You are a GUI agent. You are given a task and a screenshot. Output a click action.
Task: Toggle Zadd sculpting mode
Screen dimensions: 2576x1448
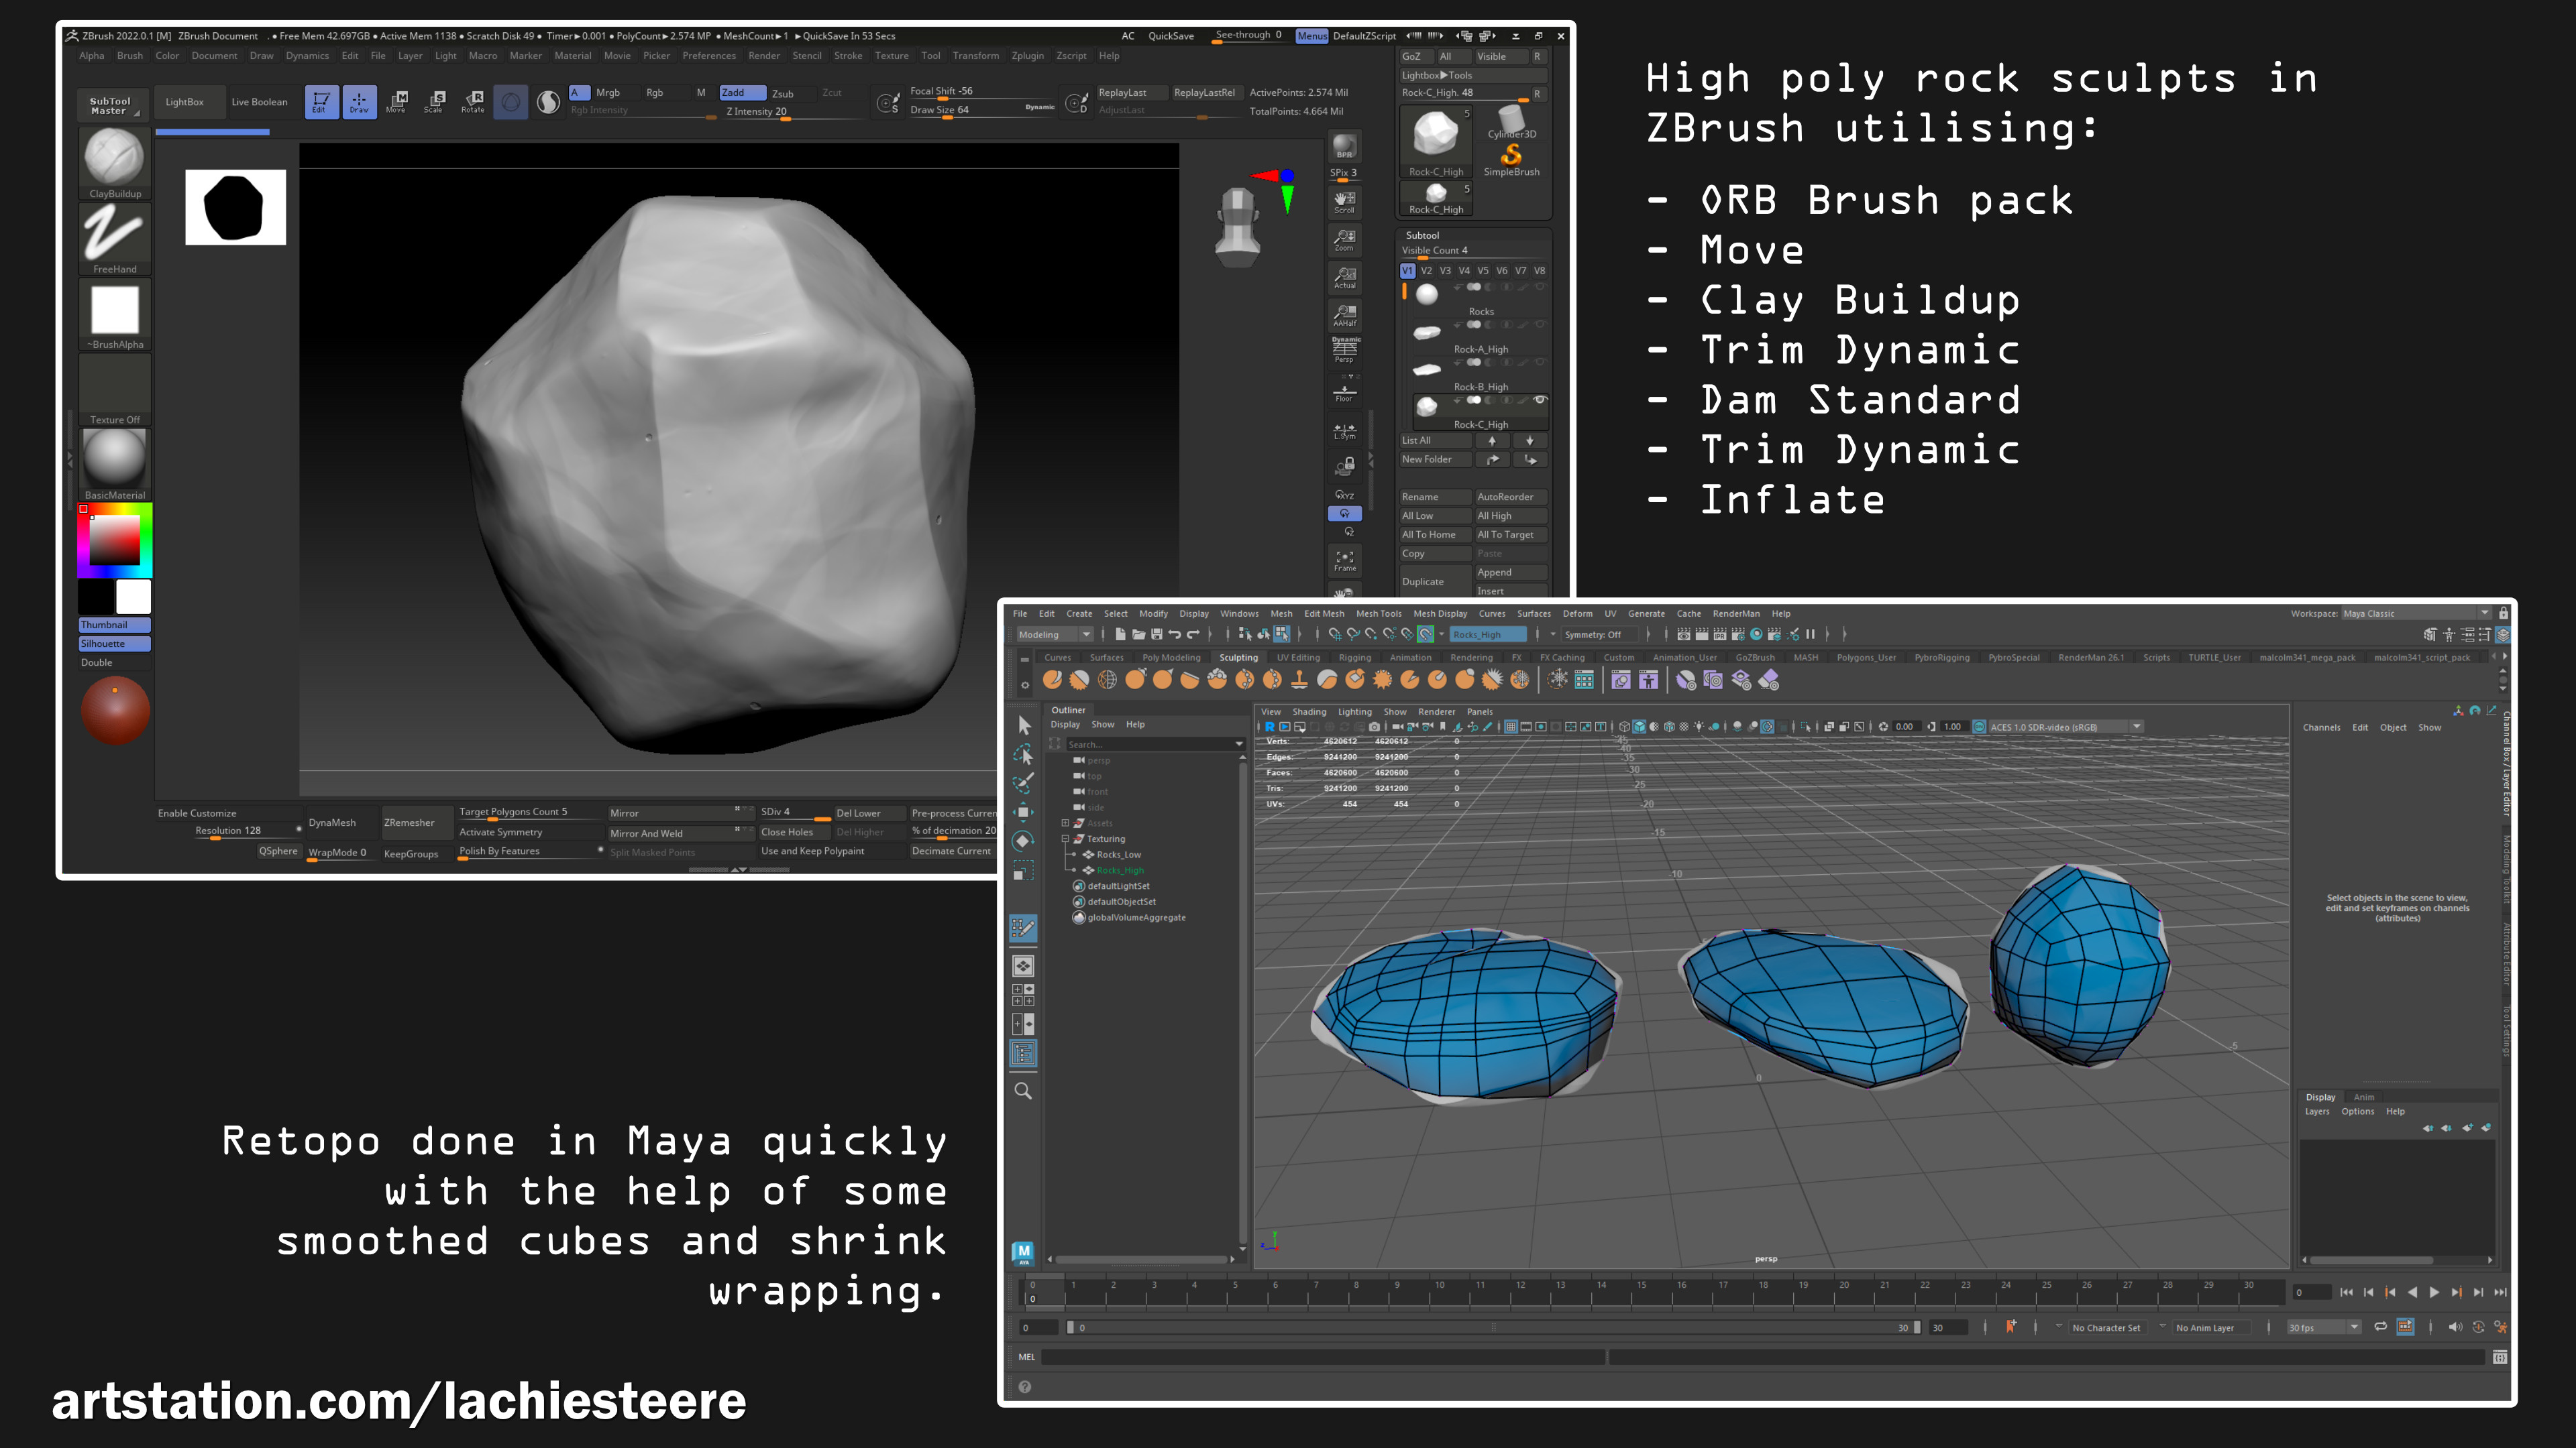(741, 92)
